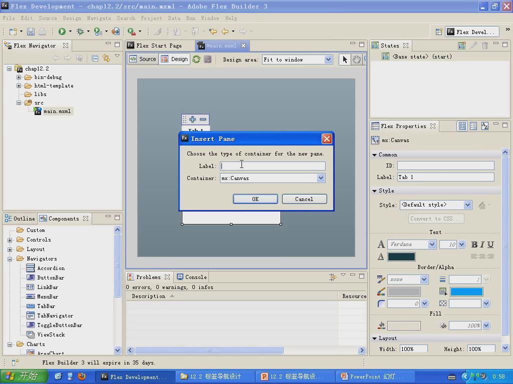Open the Verdana font dropdown
The height and width of the screenshot is (384, 513).
431,244
